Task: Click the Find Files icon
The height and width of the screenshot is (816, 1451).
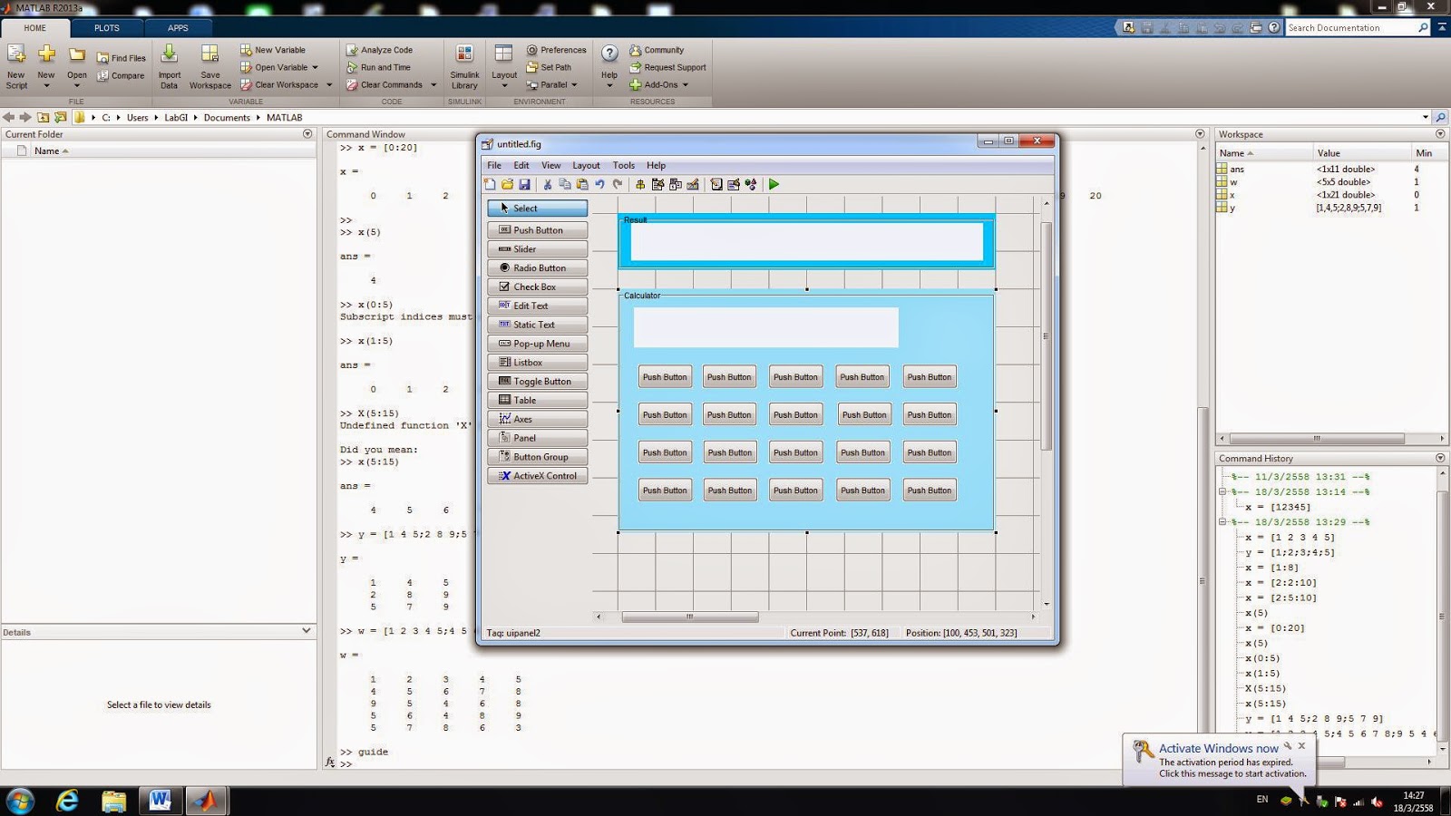Action: [102, 58]
